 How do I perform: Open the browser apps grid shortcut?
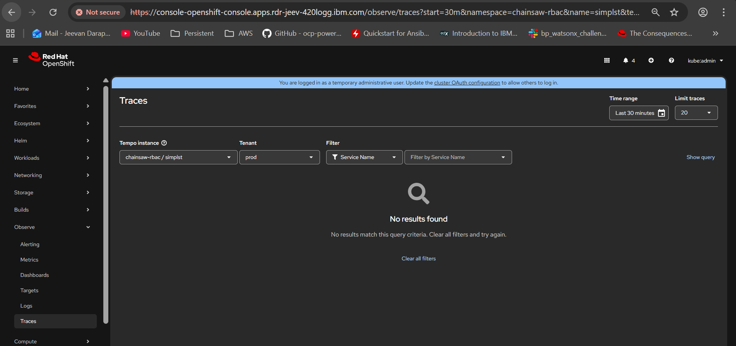coord(10,33)
